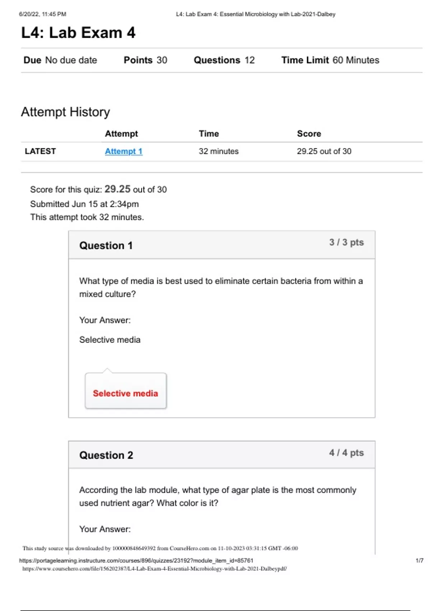Click the portagelearning.instructure.com quiz URL

click(136, 560)
